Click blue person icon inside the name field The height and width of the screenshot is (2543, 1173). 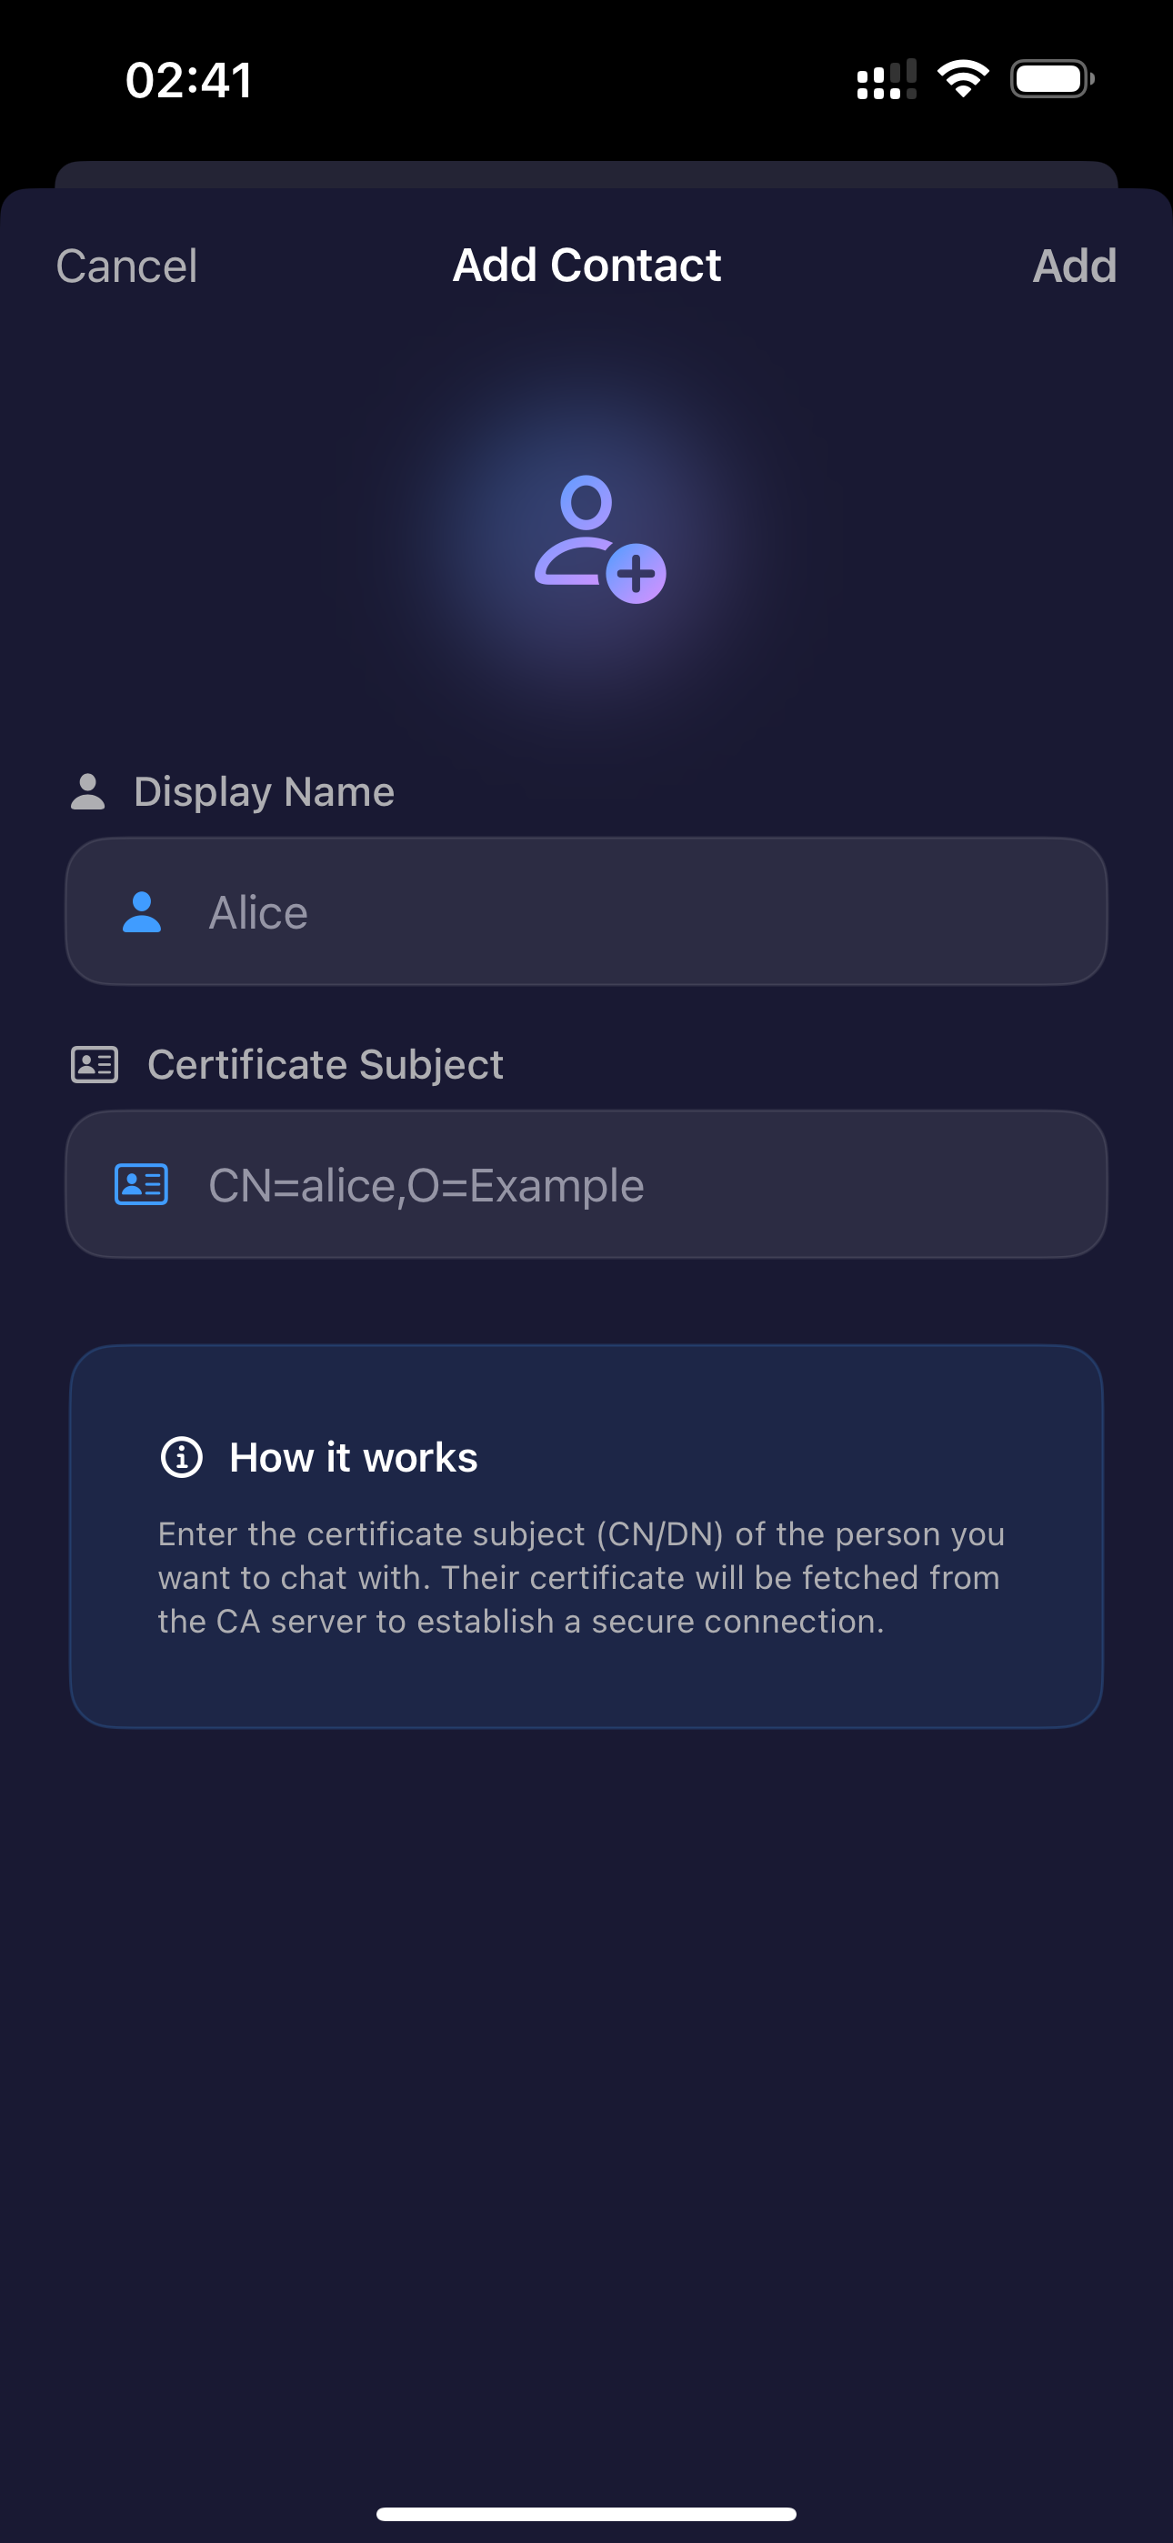tap(142, 912)
